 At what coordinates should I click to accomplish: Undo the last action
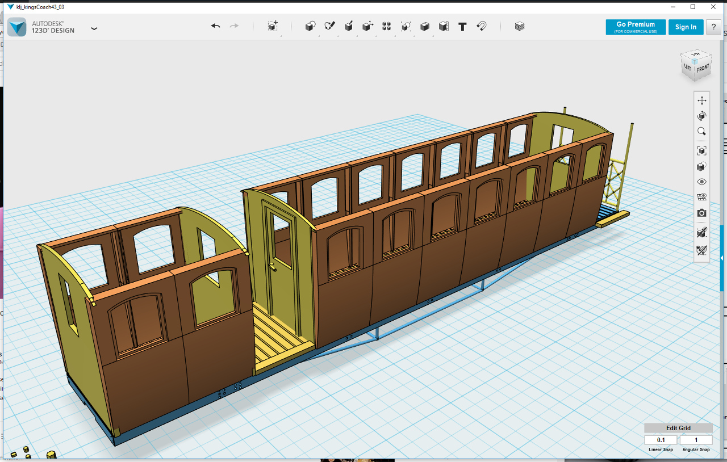point(215,26)
